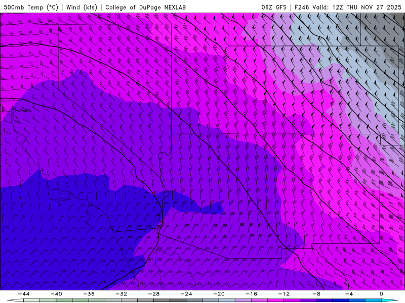Image resolution: width=405 pixels, height=303 pixels.
Task: Click the -4 colorbar label
Action: pyautogui.click(x=349, y=294)
